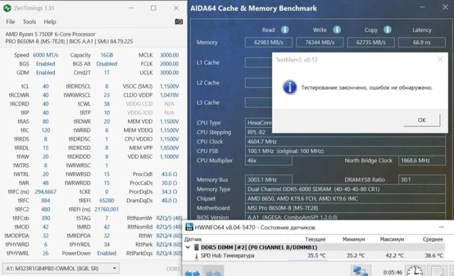454x276 pixels.
Task: Click the Memory Write 76344 MB/s field
Action: pos(320,42)
